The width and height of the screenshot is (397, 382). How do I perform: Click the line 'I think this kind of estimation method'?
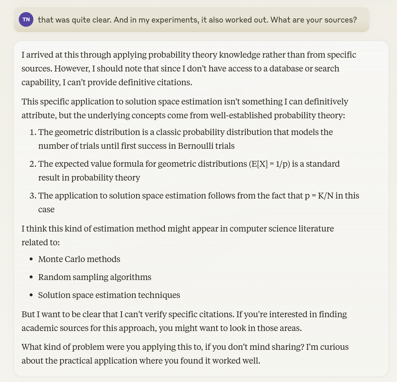[x=177, y=229]
